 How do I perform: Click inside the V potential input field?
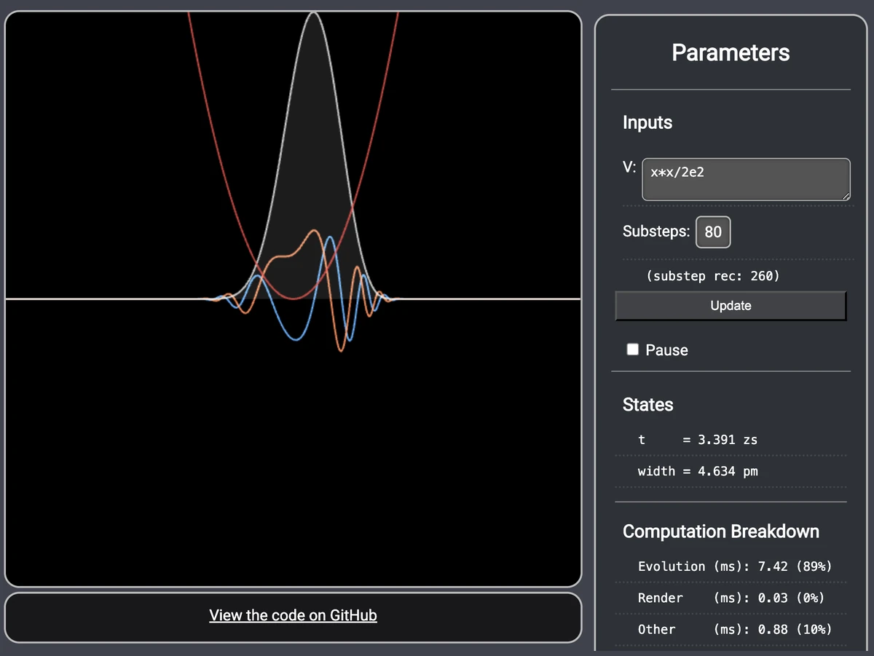pos(744,178)
